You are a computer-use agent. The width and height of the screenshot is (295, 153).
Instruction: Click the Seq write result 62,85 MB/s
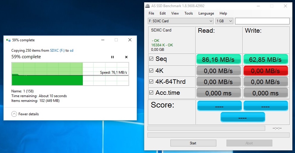pyautogui.click(x=265, y=59)
